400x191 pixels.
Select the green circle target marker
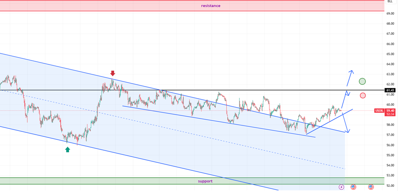coord(363,81)
